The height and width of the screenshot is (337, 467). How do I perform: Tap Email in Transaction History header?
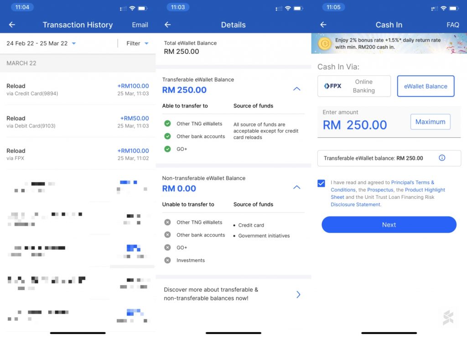140,25
